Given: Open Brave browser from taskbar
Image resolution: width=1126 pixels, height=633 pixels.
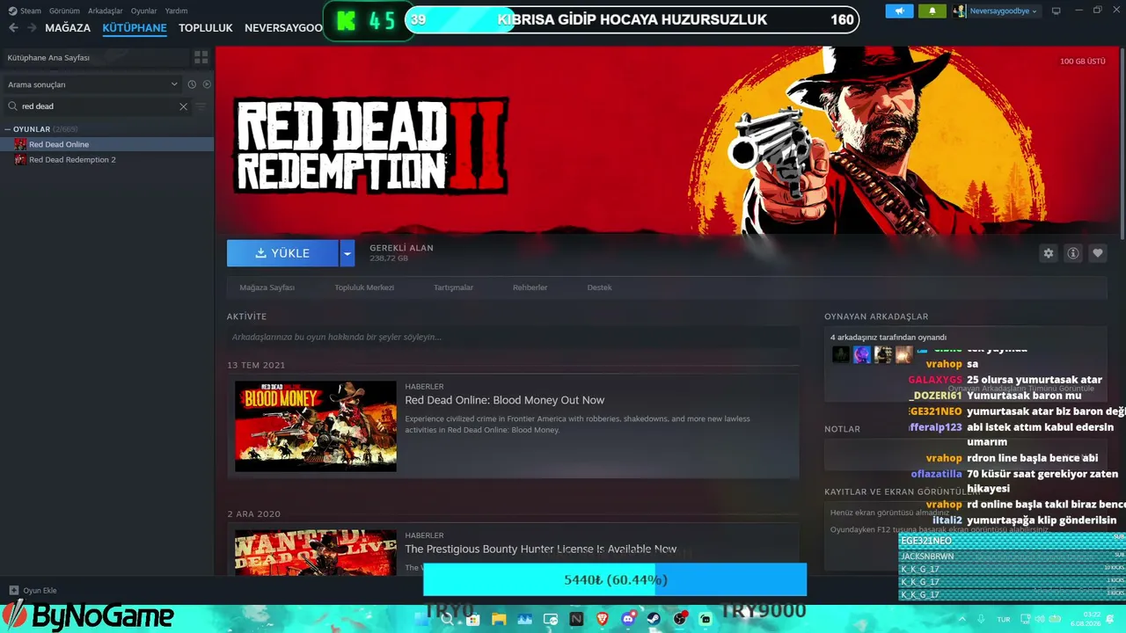Looking at the screenshot, I should click(602, 619).
